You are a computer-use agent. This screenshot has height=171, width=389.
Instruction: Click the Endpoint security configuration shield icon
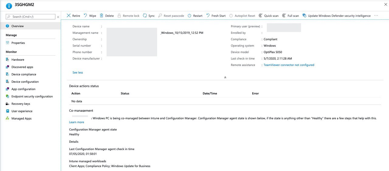[8, 96]
